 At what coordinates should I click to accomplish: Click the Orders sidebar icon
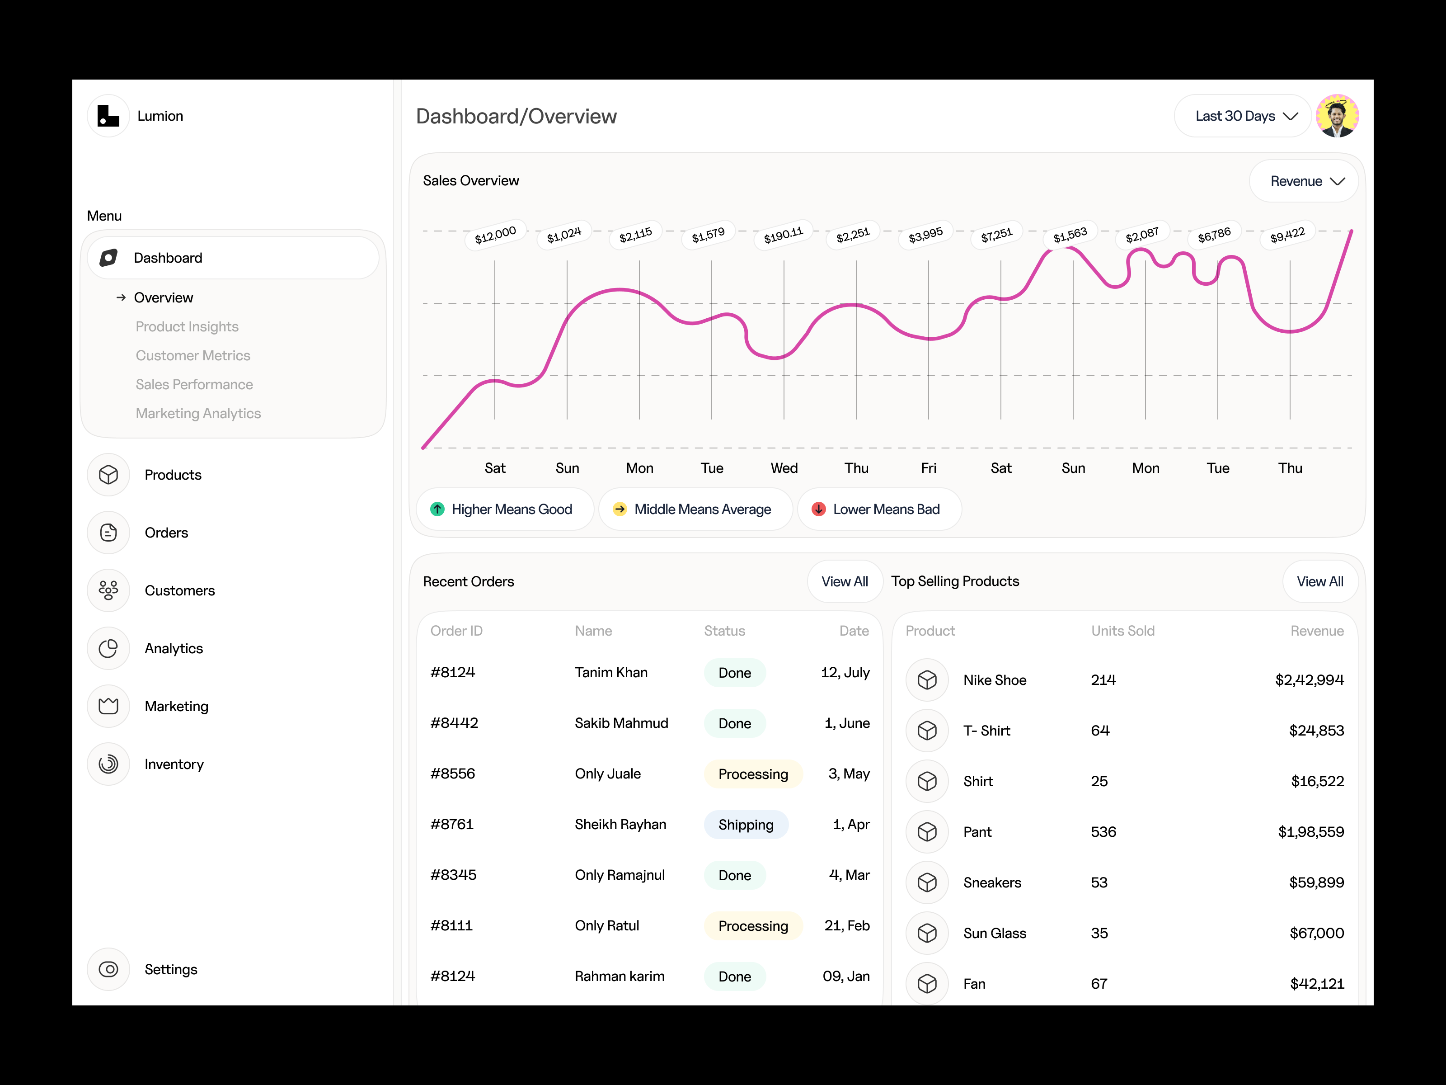pos(108,533)
